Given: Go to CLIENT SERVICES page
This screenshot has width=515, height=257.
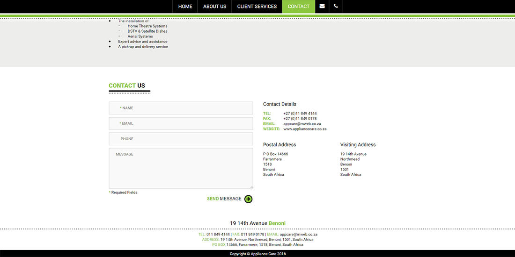Looking at the screenshot, I should 257,7.
